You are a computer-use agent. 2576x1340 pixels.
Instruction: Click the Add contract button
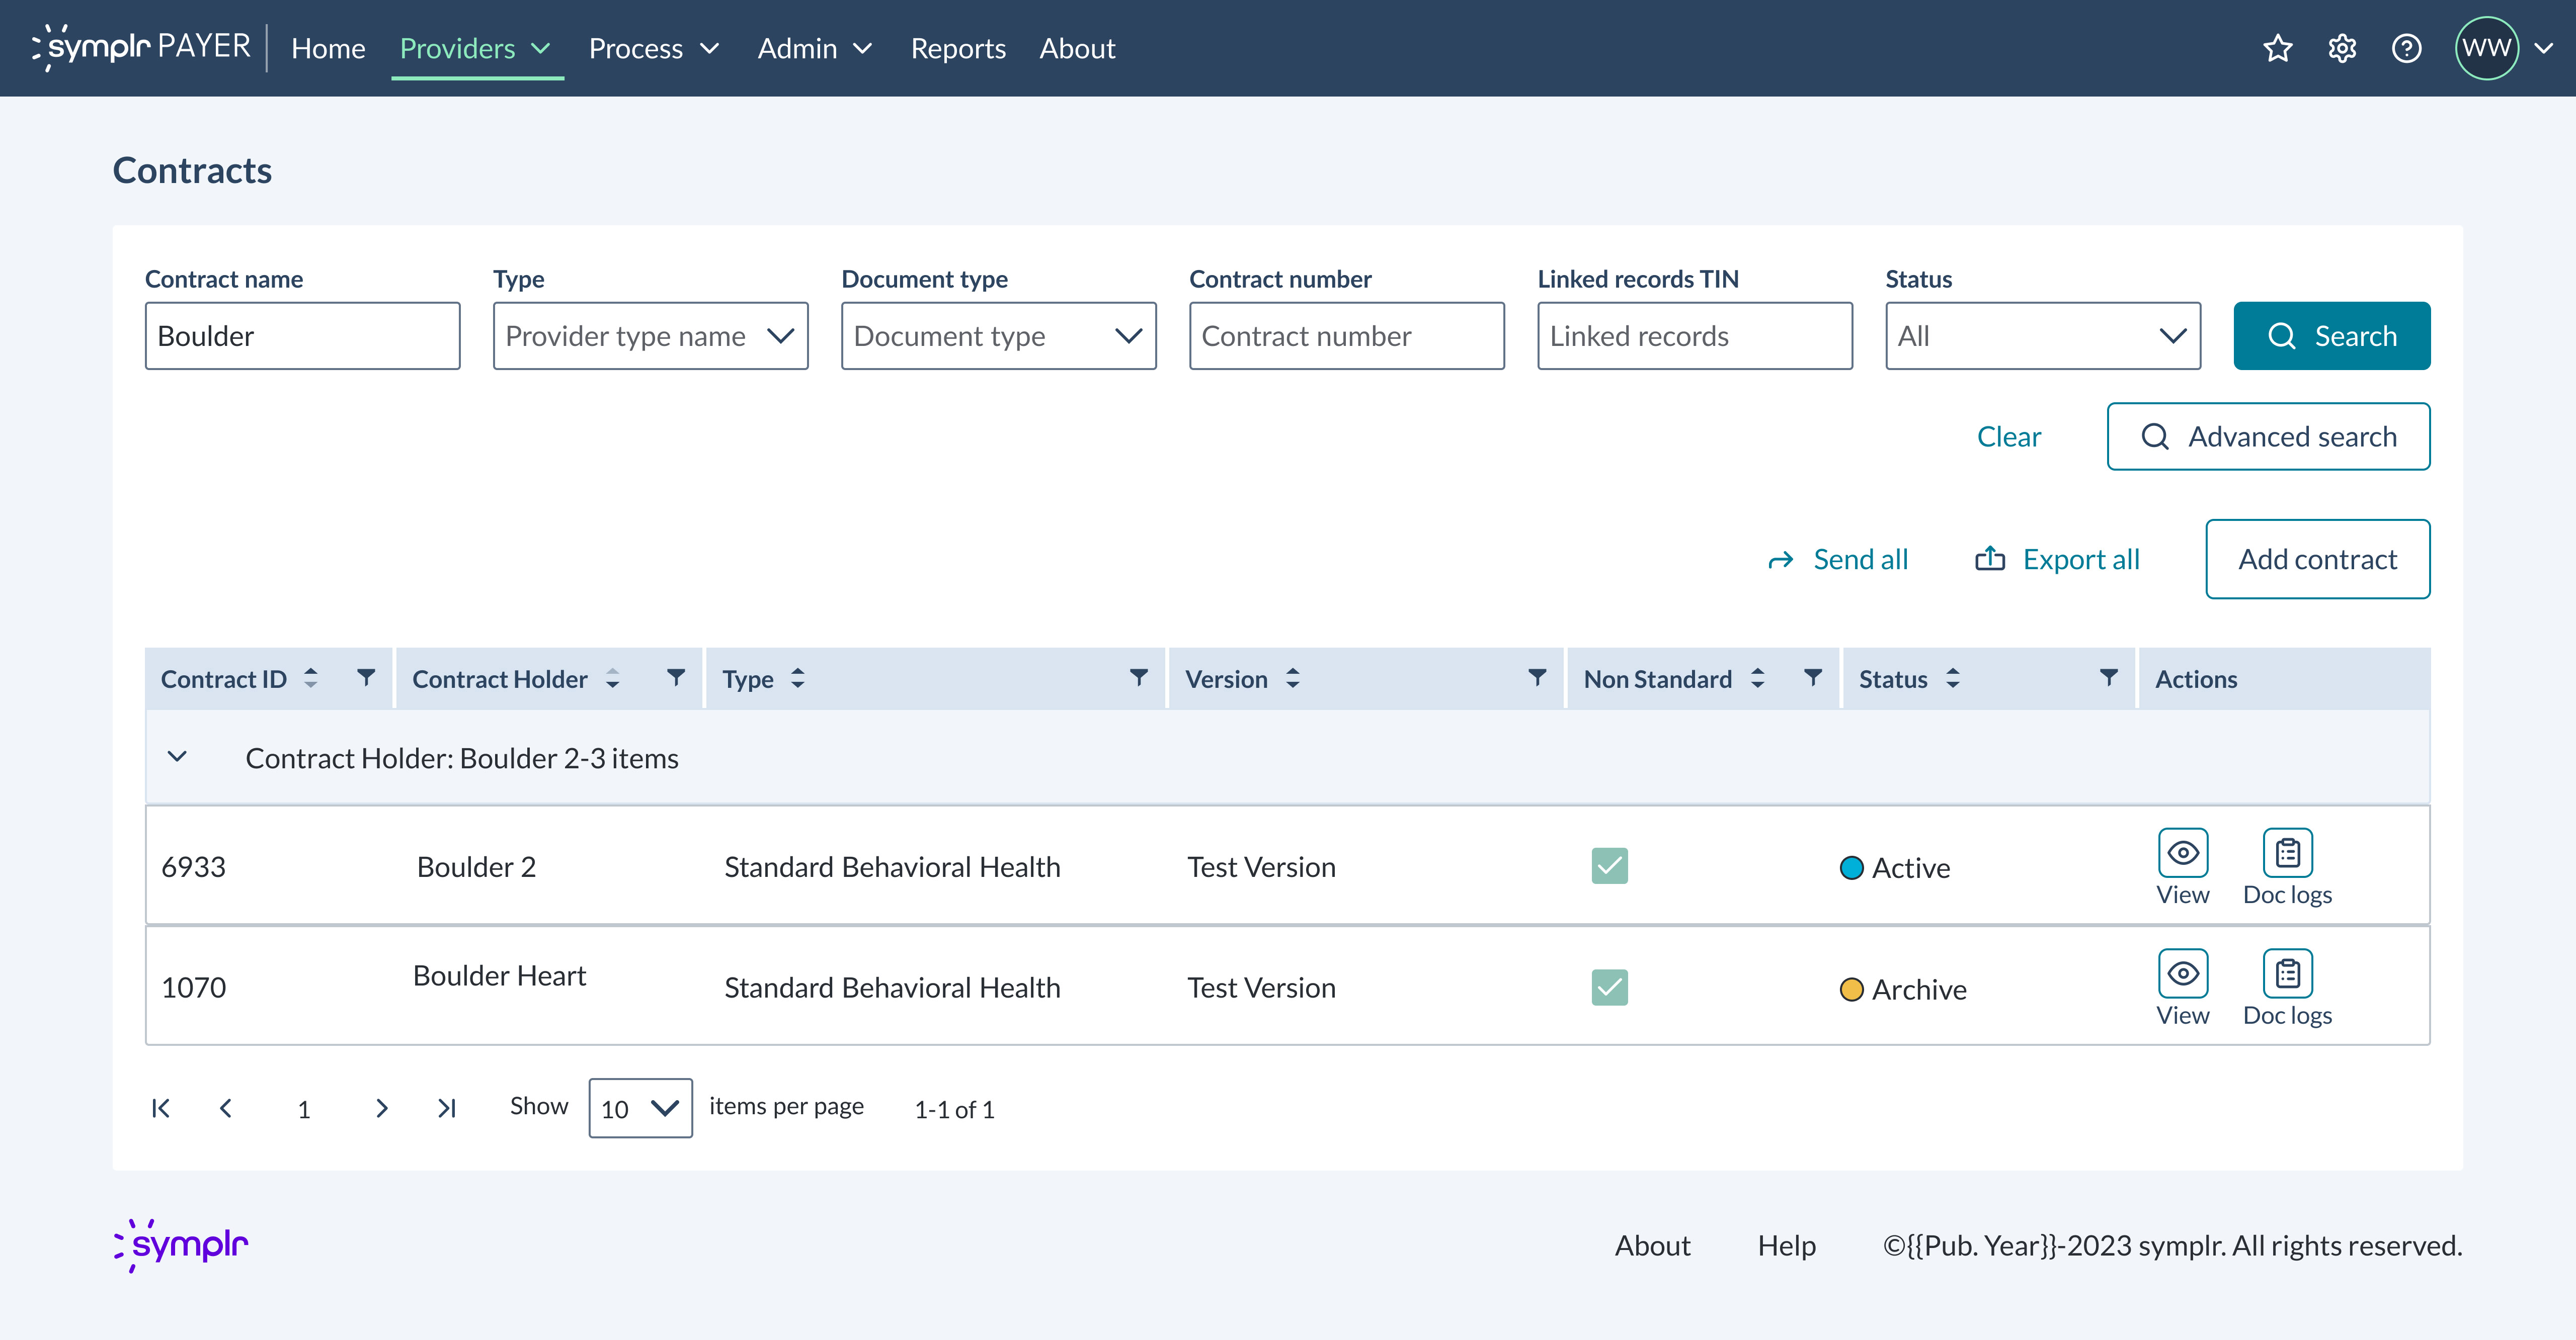tap(2317, 559)
